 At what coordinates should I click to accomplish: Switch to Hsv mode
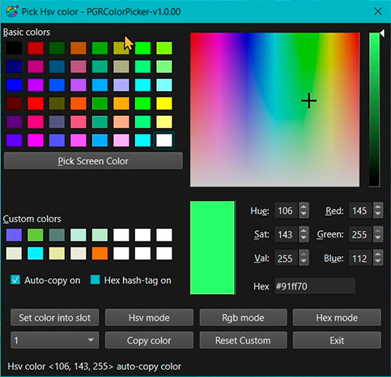click(x=149, y=318)
